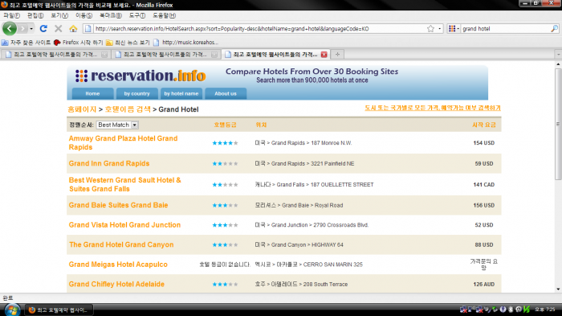Open music.koreahos bookmark
562x316 pixels.
185,43
